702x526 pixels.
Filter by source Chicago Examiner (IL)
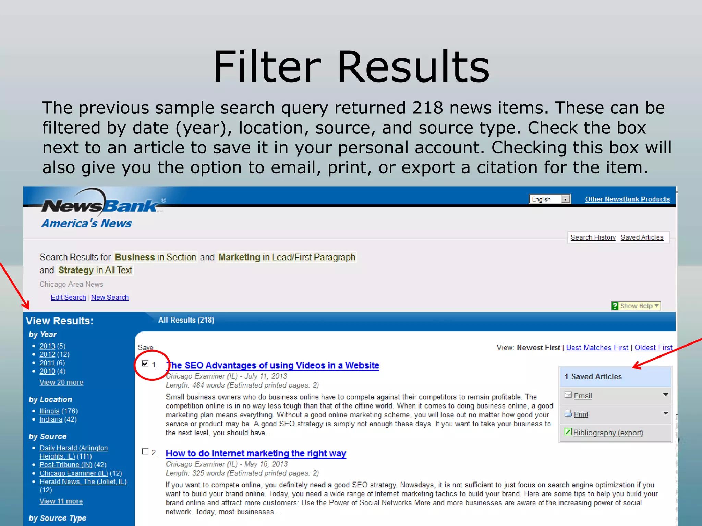pyautogui.click(x=74, y=473)
